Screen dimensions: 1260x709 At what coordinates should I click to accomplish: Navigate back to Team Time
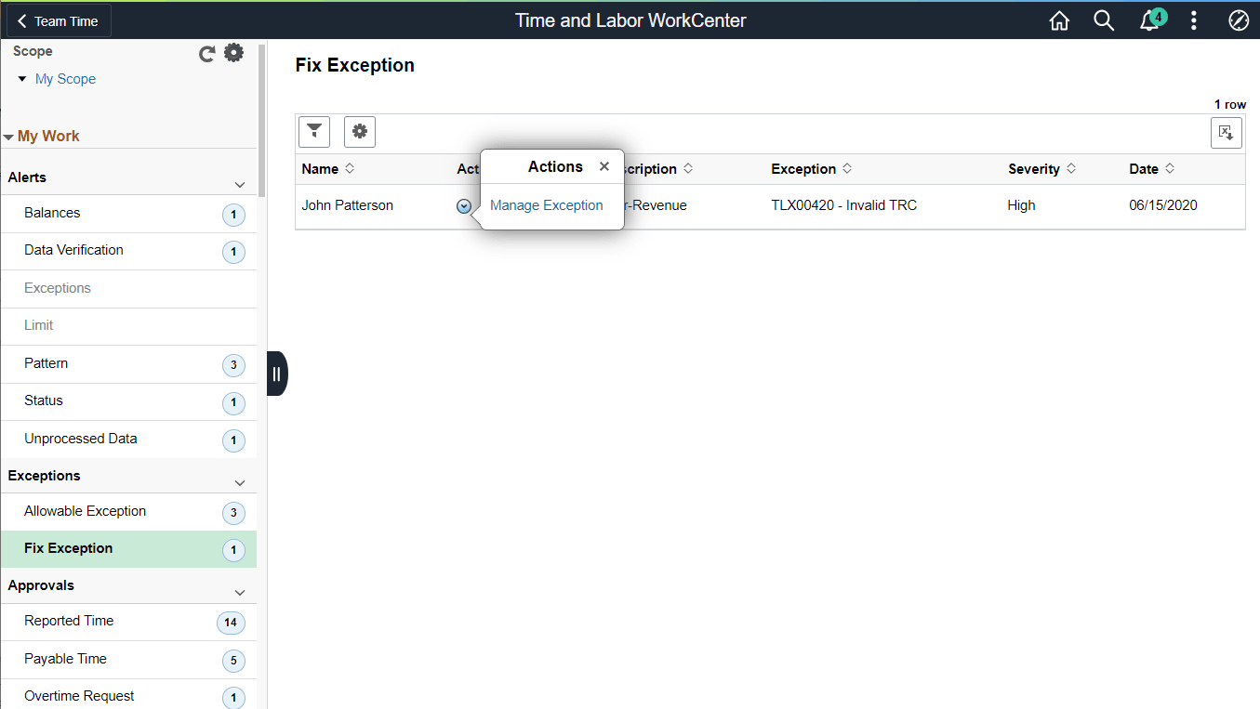57,20
